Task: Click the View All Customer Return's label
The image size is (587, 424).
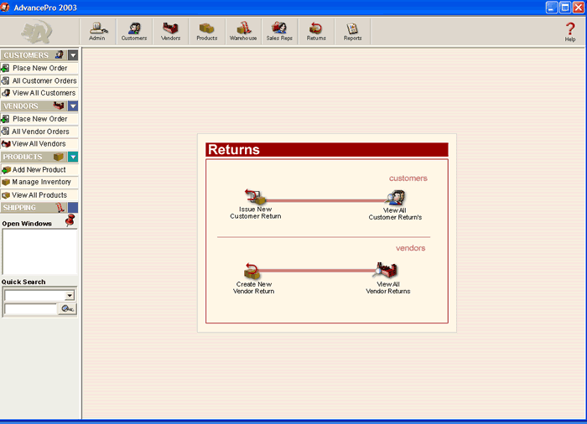Action: (x=395, y=214)
